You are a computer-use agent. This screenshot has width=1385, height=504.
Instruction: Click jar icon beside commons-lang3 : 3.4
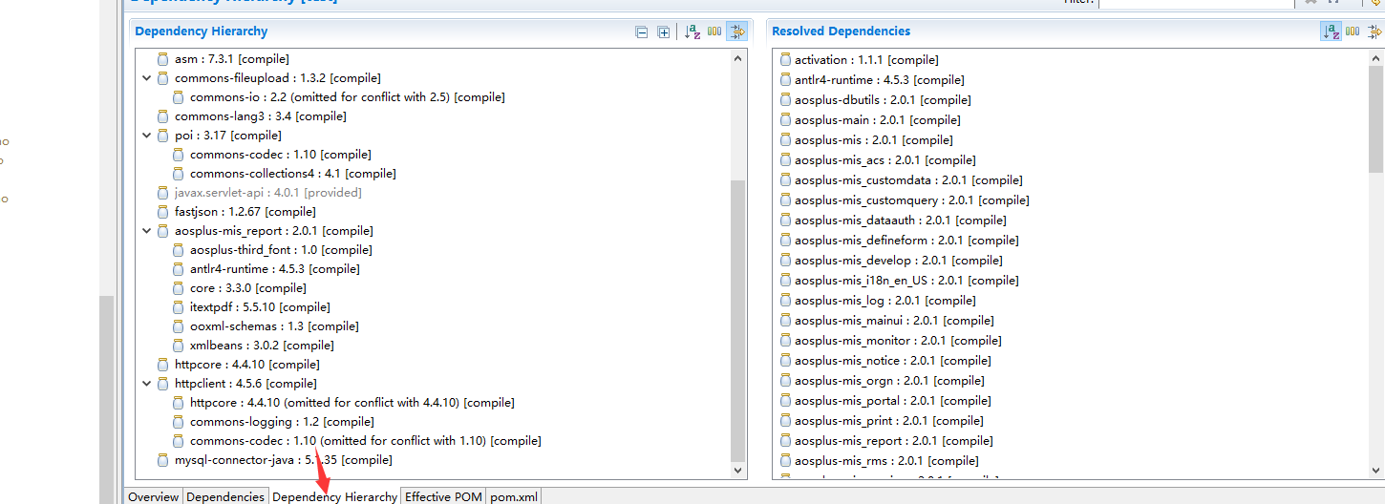click(162, 116)
